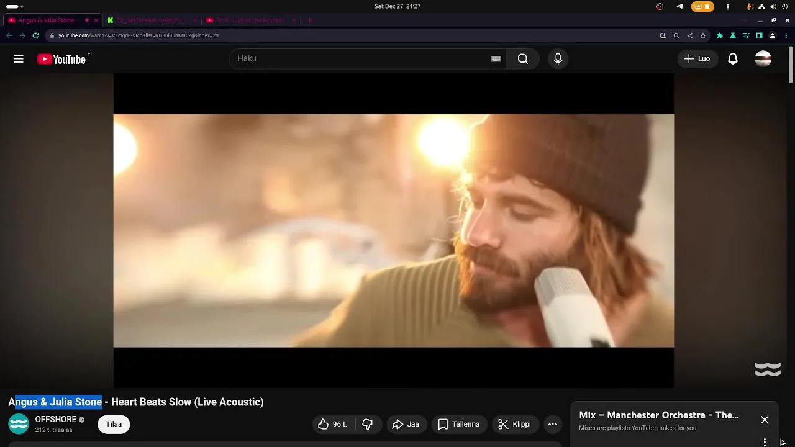
Task: Open browser profile icon
Action: pyautogui.click(x=773, y=35)
